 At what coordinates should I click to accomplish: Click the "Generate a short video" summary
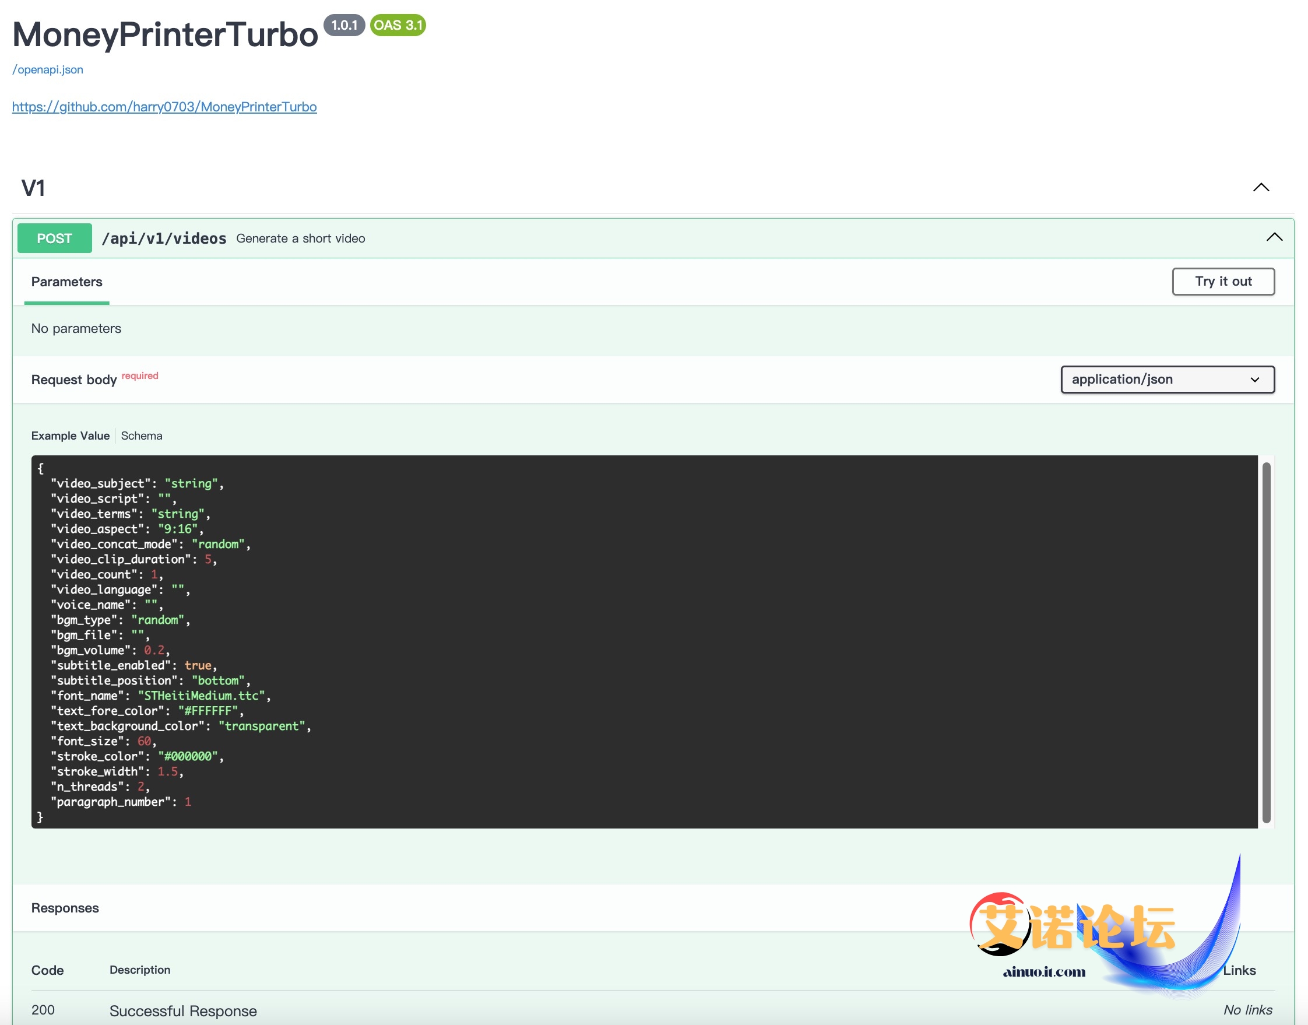coord(301,238)
